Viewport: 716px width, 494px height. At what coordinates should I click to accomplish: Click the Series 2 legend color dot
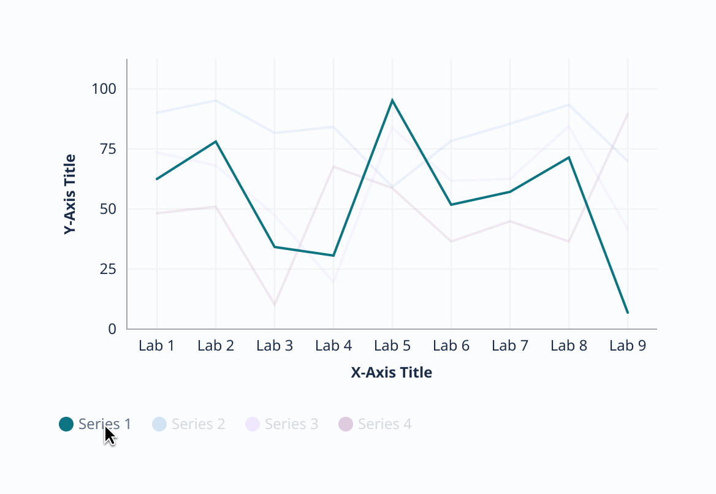[159, 424]
